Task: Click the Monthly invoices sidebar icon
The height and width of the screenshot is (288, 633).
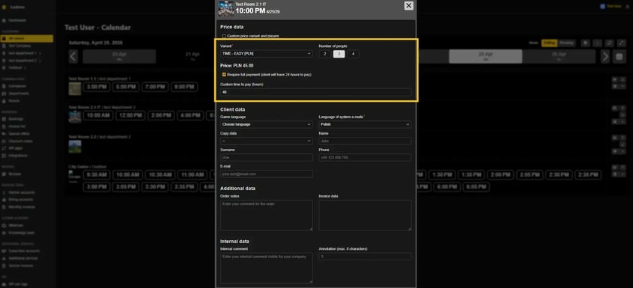Action: pos(4,207)
